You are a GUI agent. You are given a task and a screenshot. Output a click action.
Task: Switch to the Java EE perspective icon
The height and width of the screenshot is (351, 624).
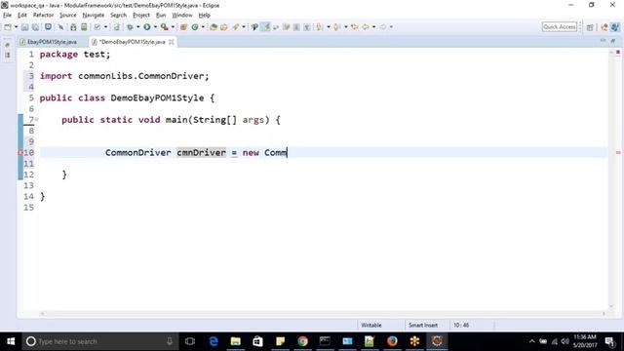pos(604,27)
